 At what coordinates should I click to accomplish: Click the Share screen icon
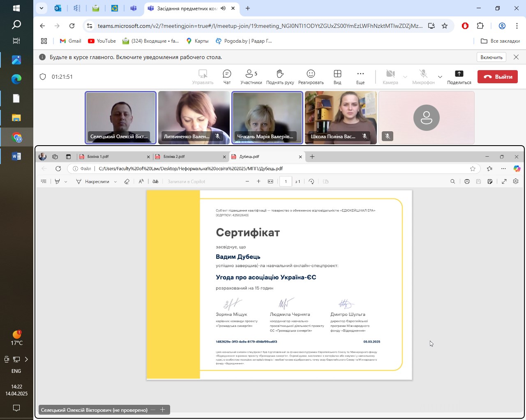point(459,76)
